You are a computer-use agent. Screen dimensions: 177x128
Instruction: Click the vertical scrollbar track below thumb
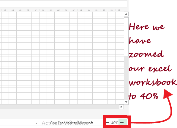coord(126,78)
